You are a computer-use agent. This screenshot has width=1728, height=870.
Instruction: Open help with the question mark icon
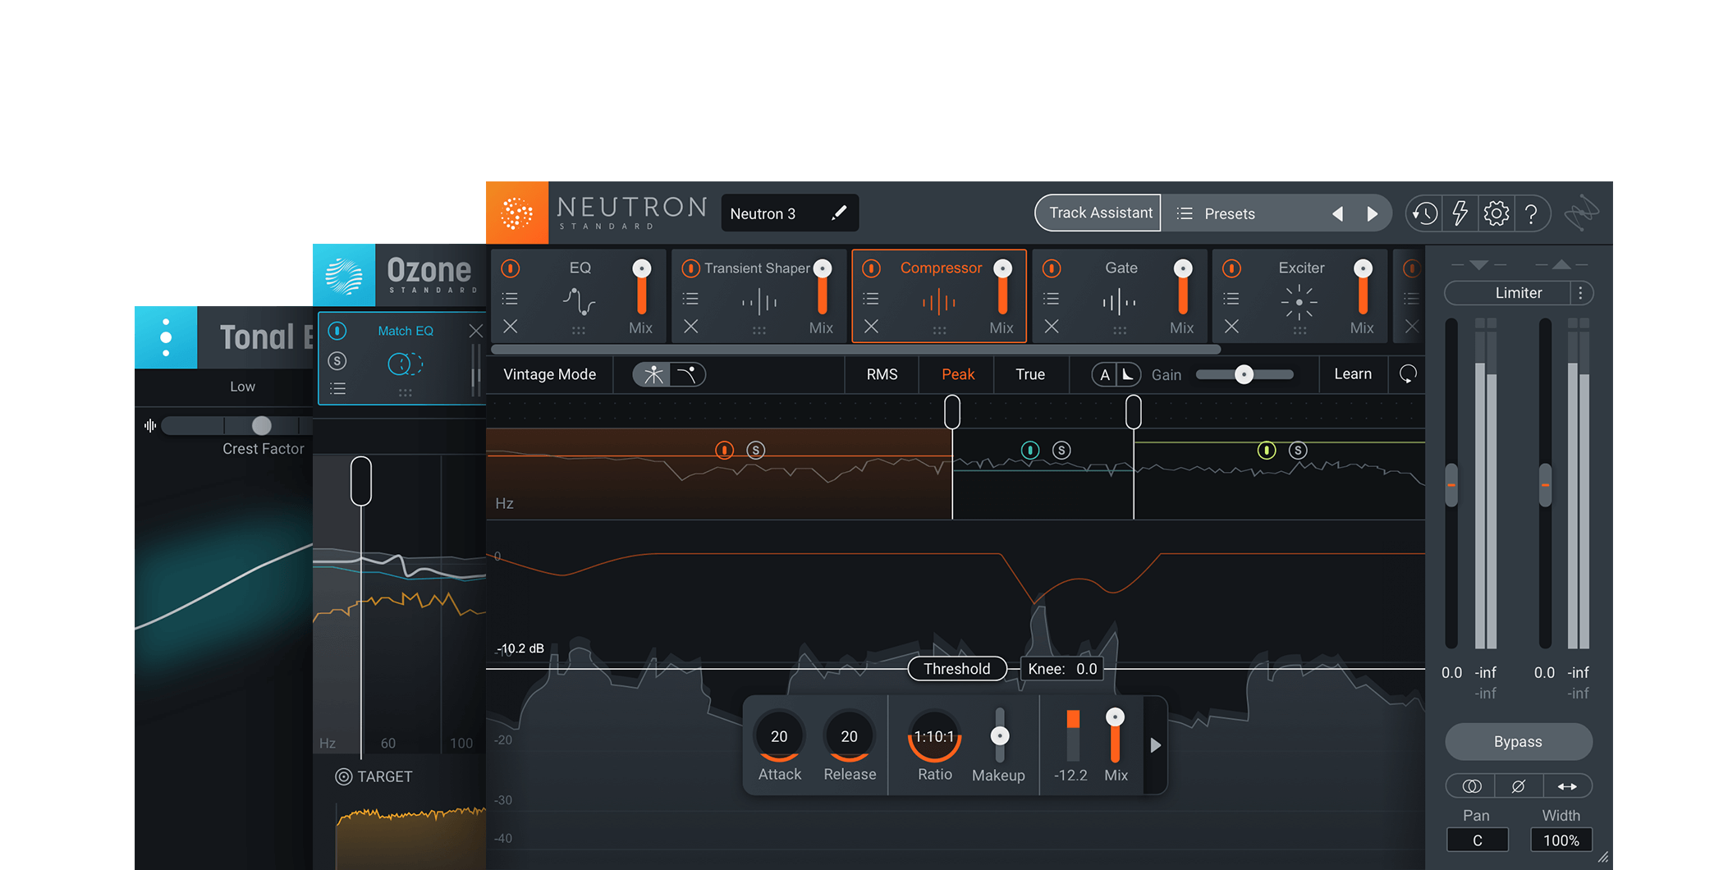[1531, 213]
